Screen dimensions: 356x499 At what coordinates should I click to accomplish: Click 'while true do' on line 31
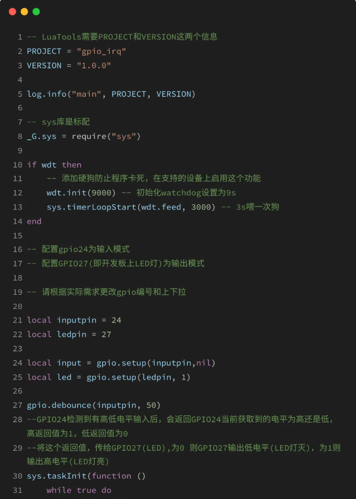click(x=79, y=490)
